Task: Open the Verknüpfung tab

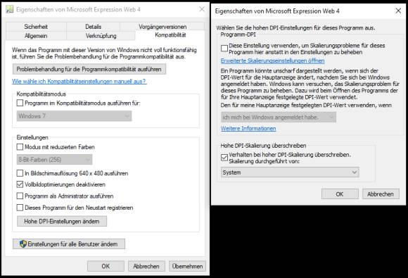Action: (101, 36)
